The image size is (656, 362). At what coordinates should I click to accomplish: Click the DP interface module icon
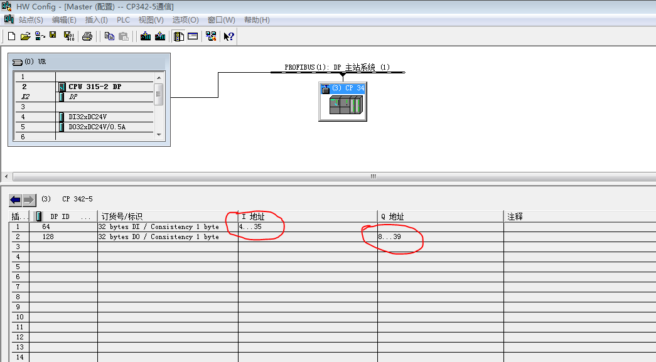62,97
